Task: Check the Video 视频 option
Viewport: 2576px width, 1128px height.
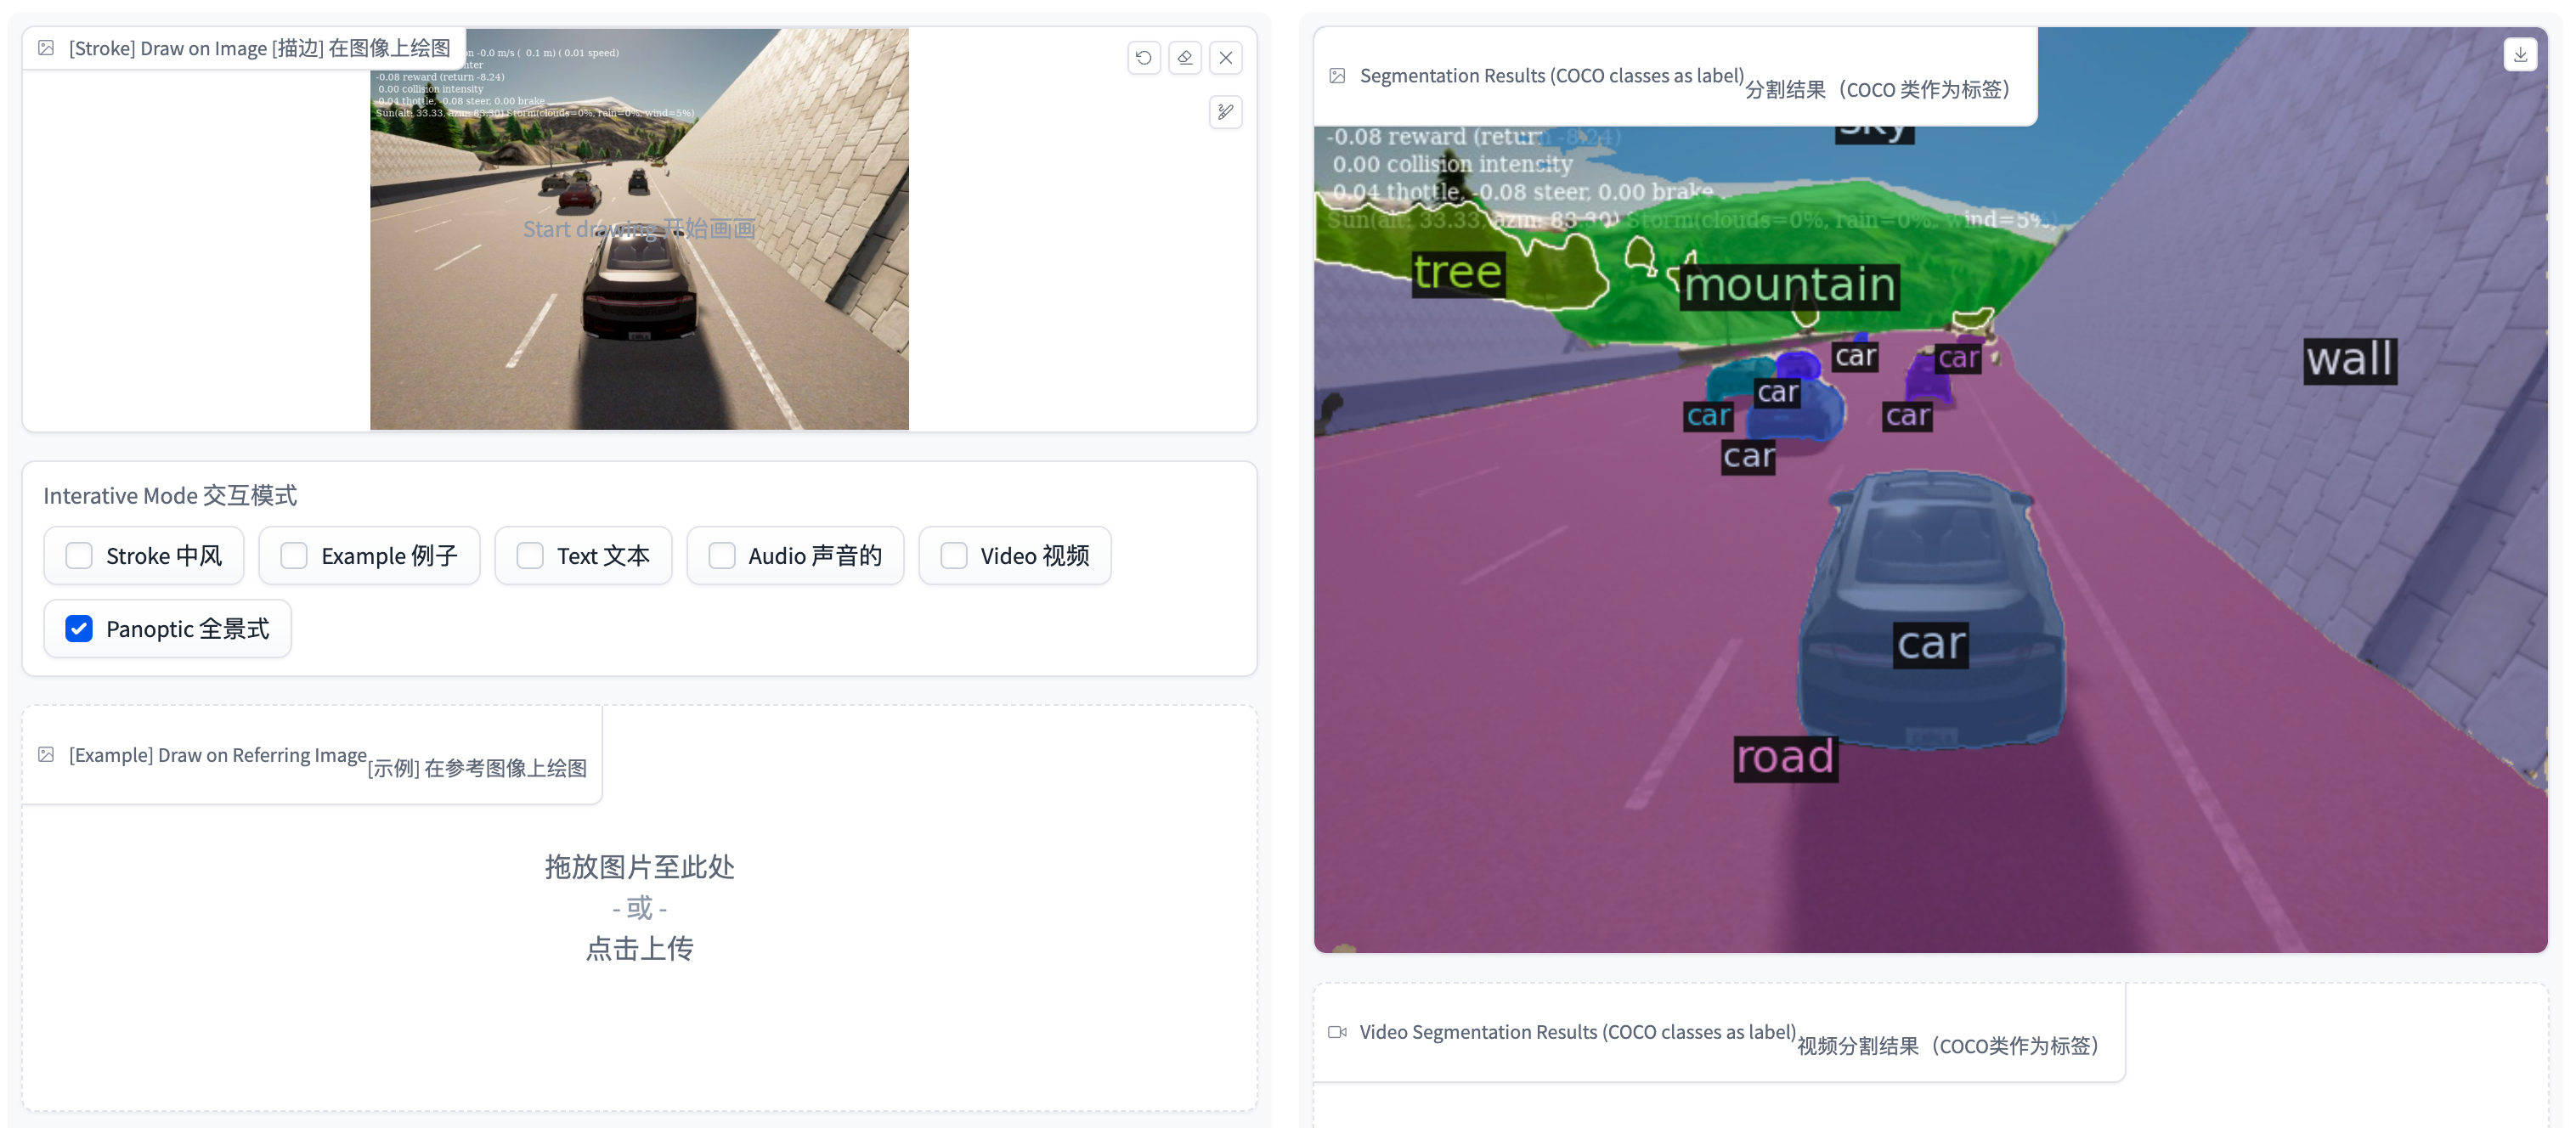Action: point(953,555)
